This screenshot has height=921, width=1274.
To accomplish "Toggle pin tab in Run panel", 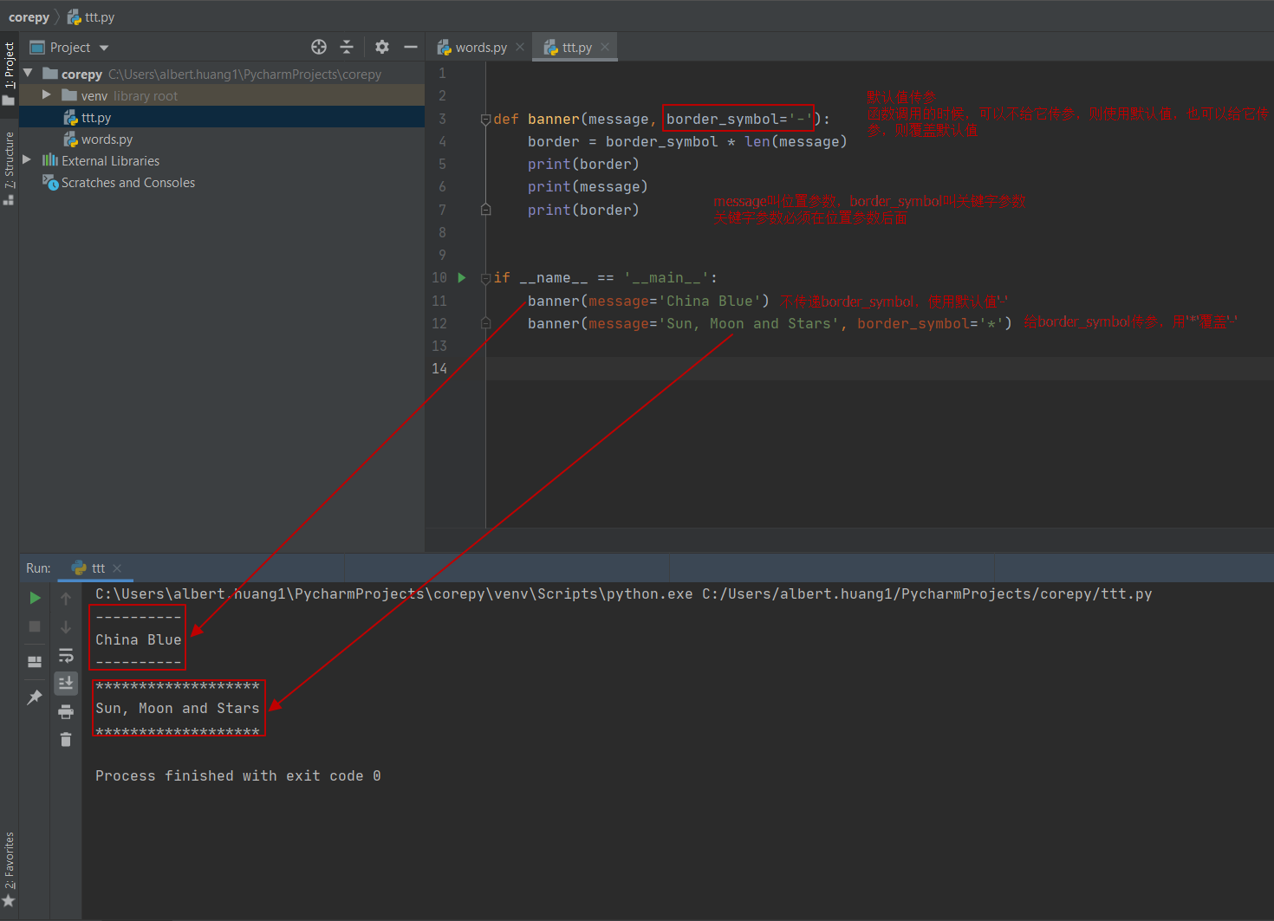I will 35,697.
